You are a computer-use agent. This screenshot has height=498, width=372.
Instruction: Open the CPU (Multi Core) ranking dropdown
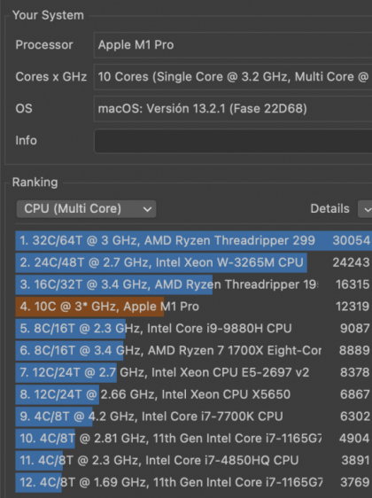click(86, 209)
